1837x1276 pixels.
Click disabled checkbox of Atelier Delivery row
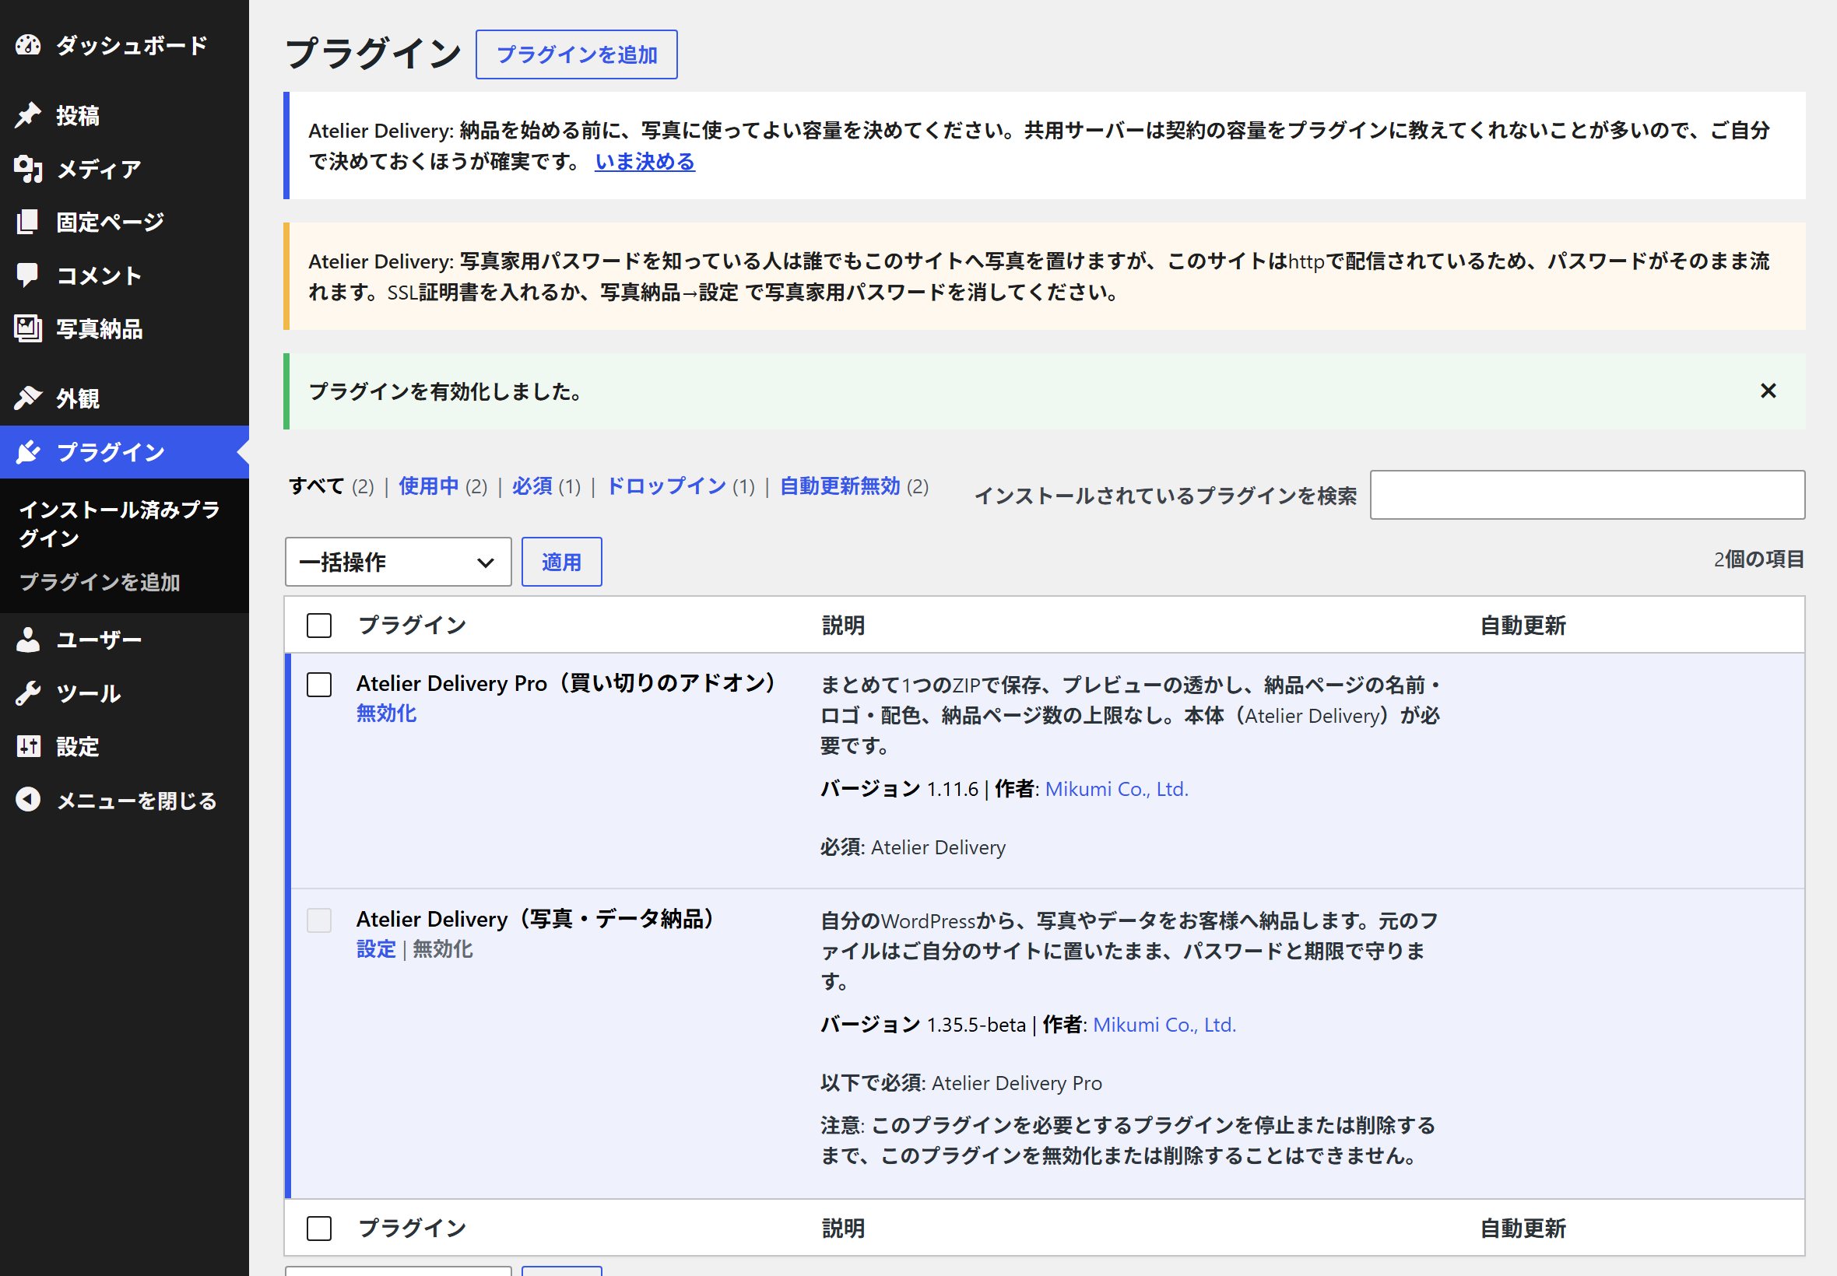pos(319,920)
